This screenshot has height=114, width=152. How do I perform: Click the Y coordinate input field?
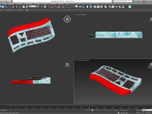point(107,110)
